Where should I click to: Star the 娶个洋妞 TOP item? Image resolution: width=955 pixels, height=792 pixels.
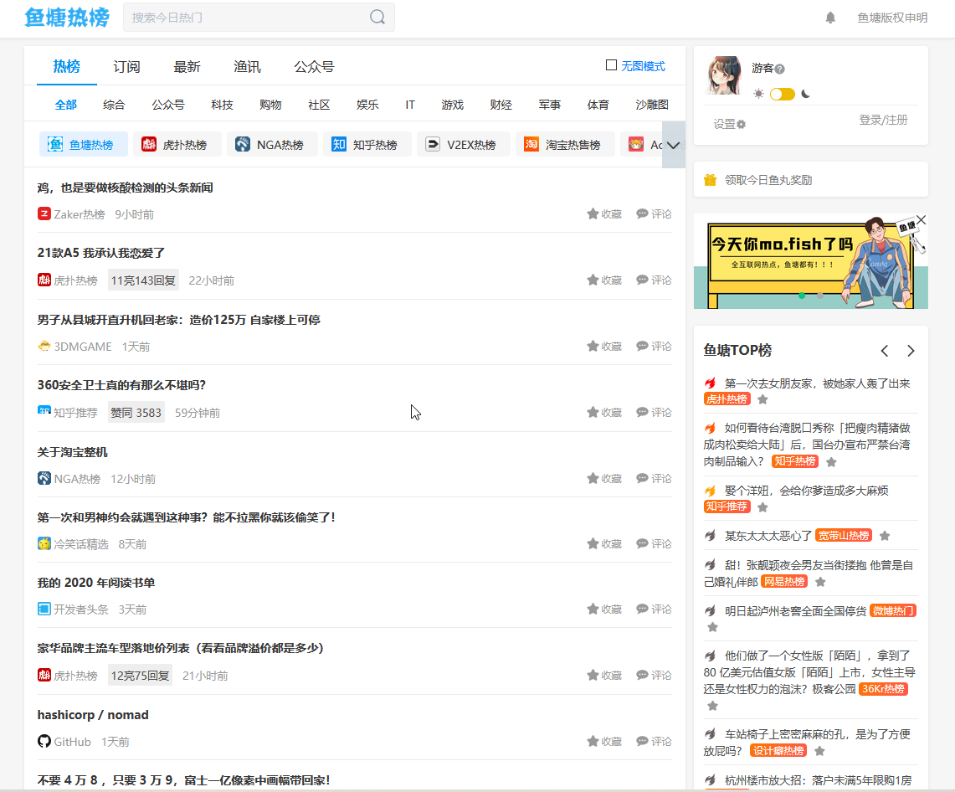(x=762, y=507)
